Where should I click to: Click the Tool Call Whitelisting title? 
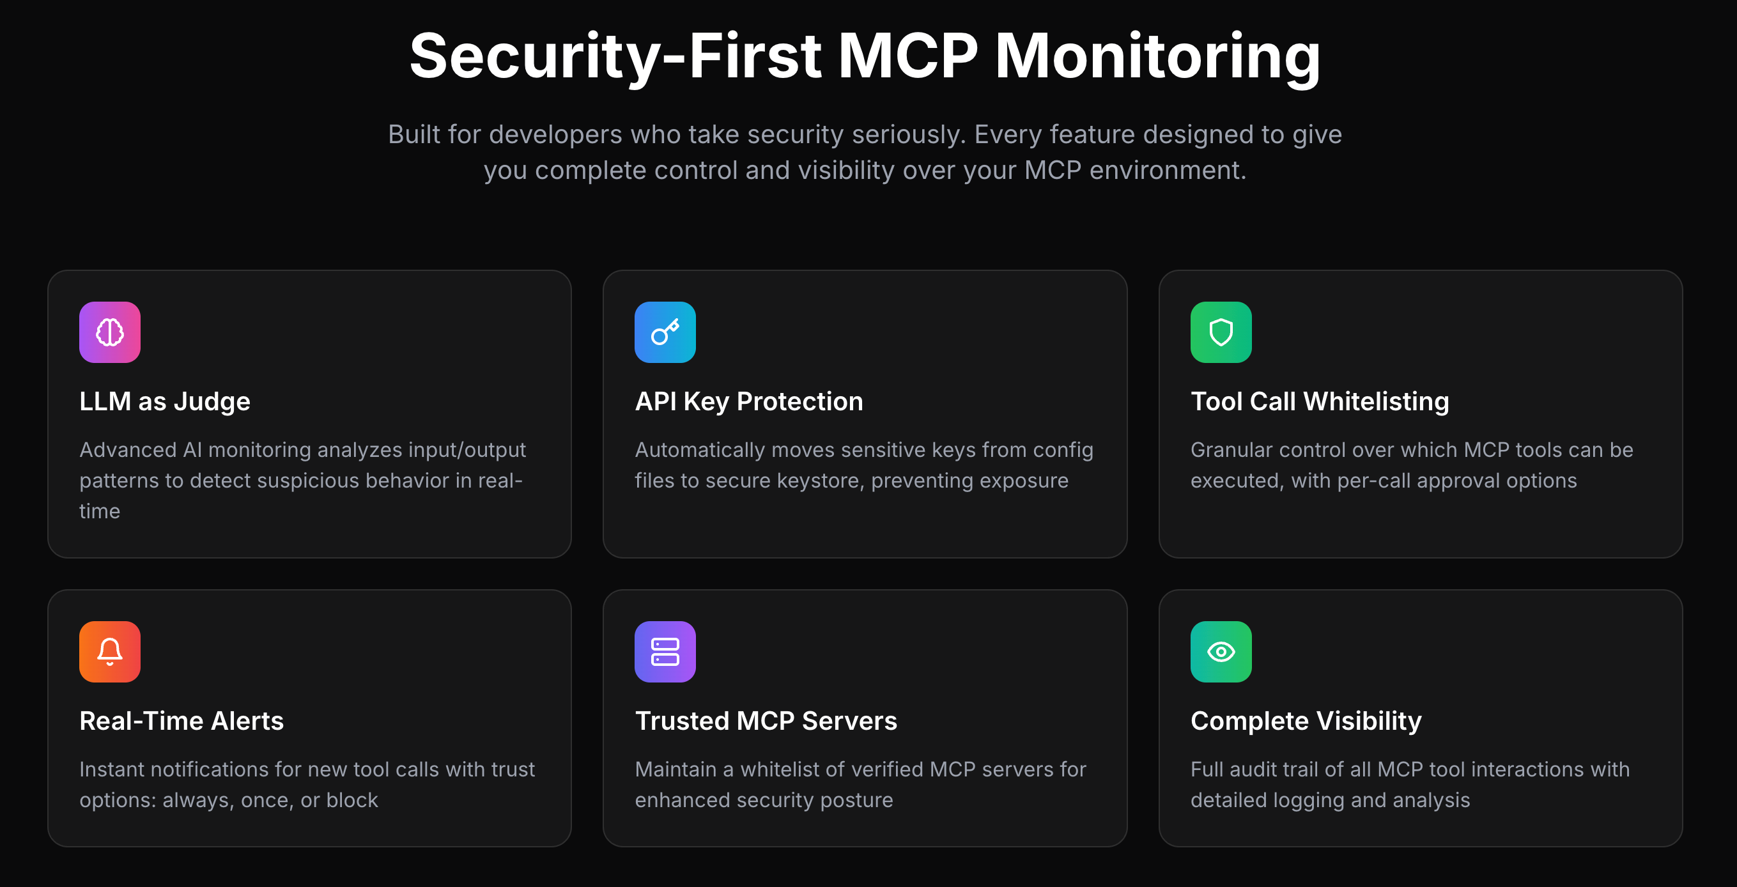(x=1319, y=401)
